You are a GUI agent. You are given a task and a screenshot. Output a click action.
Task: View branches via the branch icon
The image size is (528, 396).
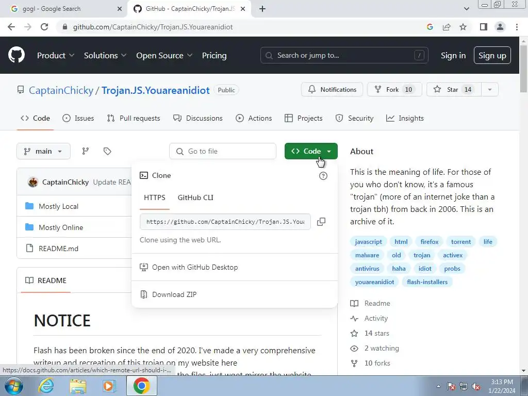86,151
